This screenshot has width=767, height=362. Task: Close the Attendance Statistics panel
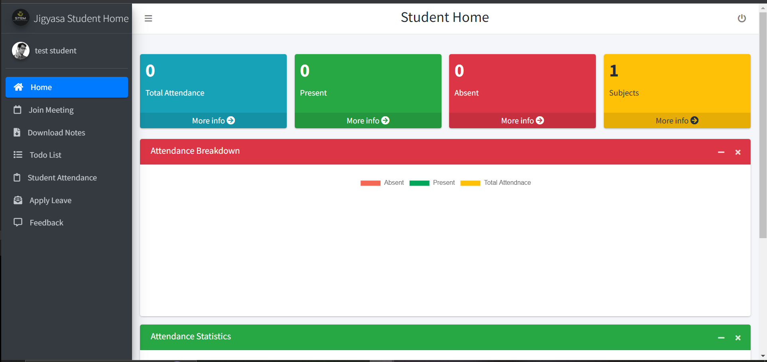[x=737, y=337]
